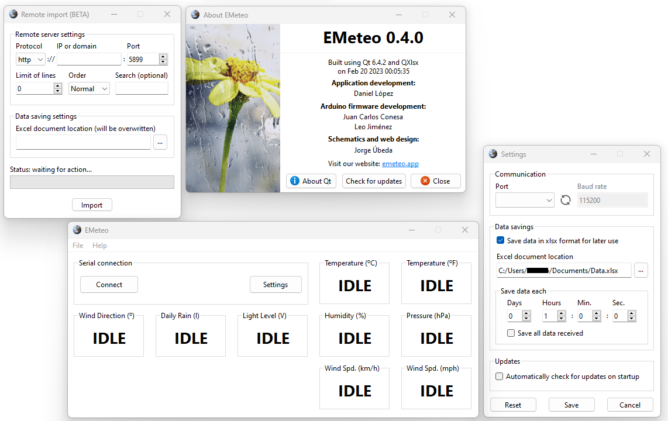Refresh the list of serial ports

click(565, 199)
